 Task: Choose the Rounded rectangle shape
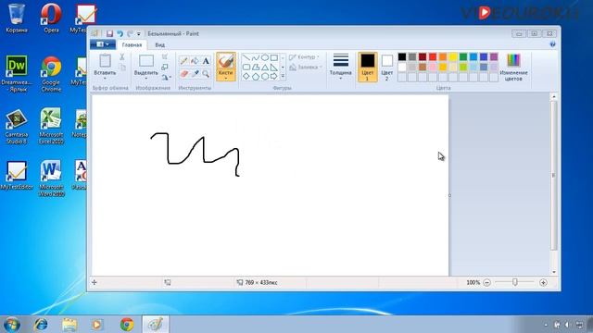tap(246, 68)
